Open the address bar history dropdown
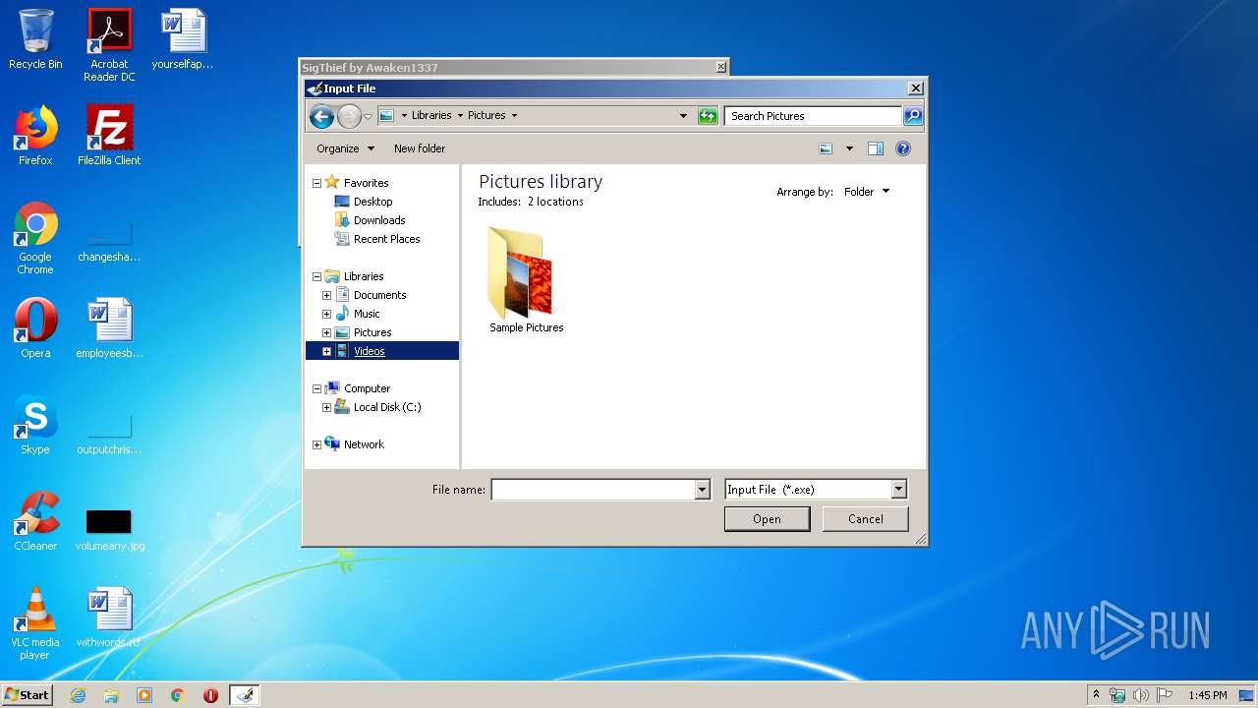This screenshot has width=1258, height=708. (x=684, y=116)
